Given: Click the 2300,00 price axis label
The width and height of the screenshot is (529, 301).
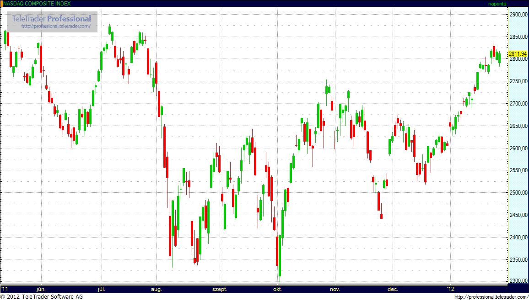Looking at the screenshot, I should pos(518,281).
